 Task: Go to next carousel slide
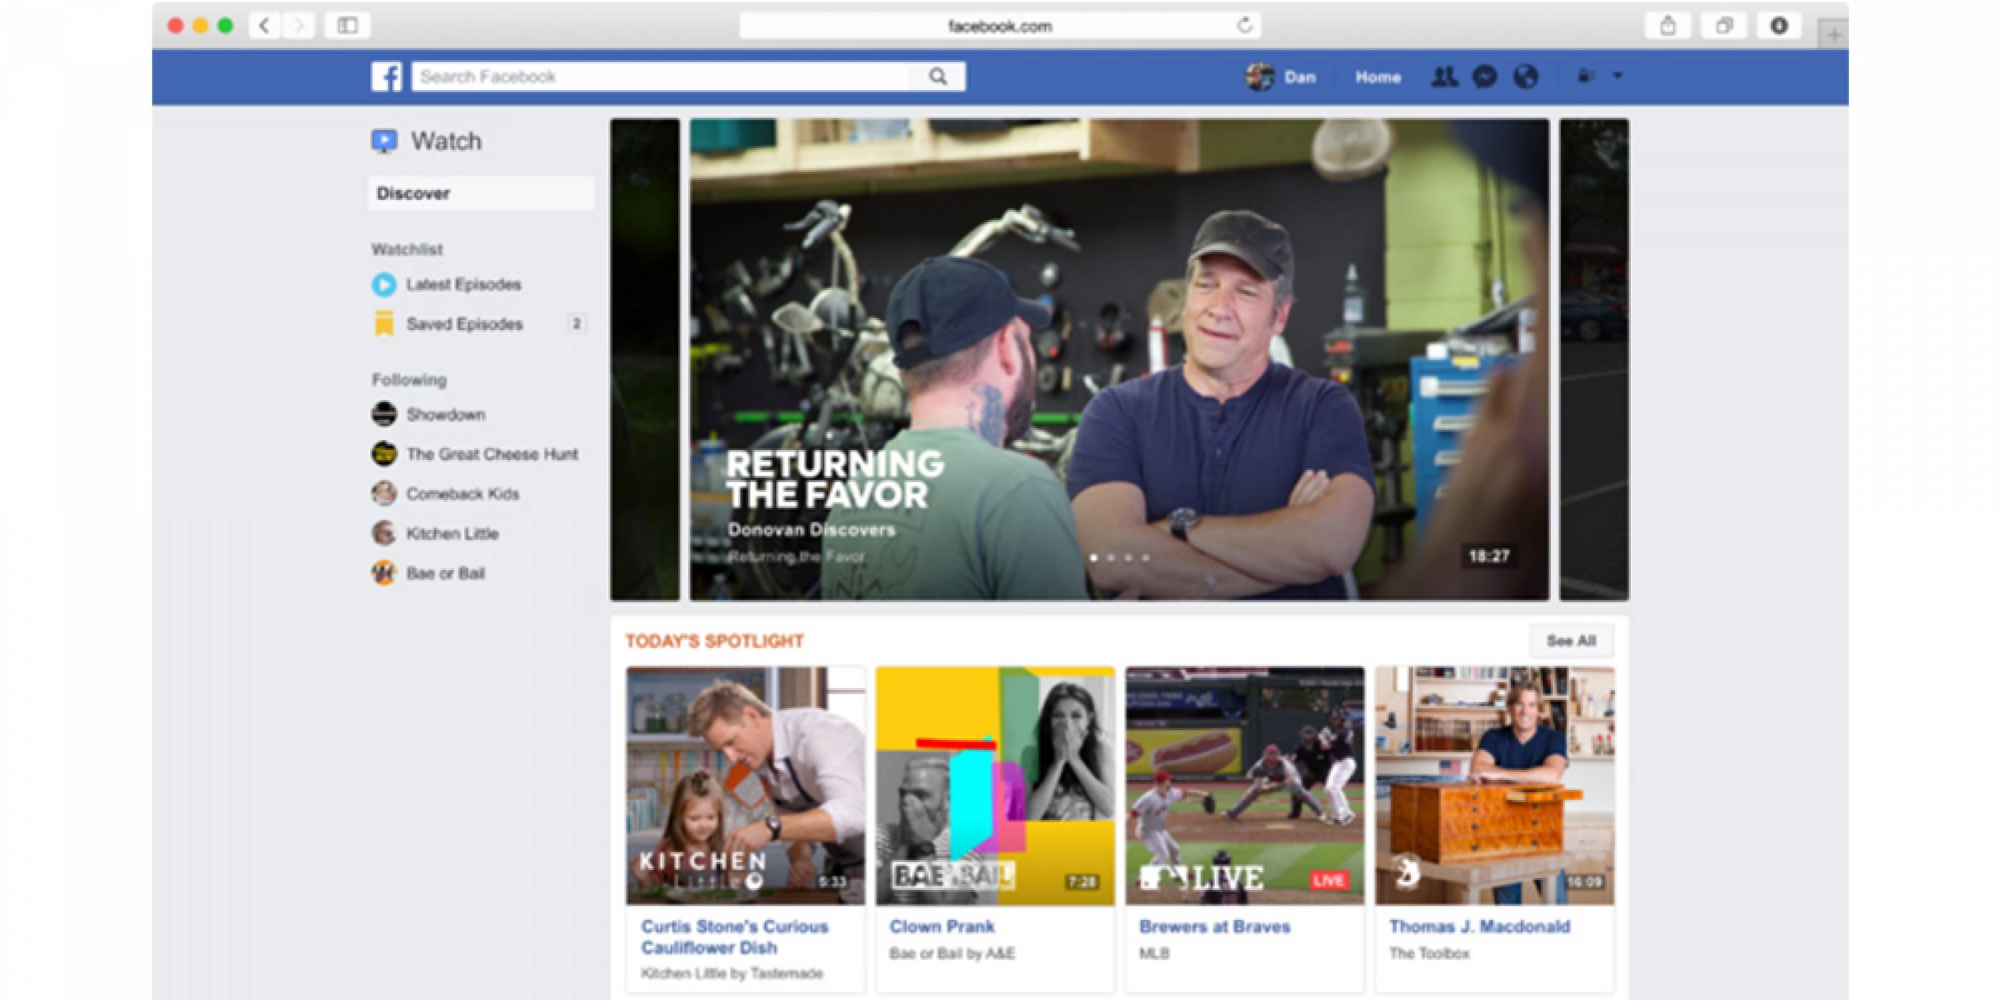coord(1594,359)
